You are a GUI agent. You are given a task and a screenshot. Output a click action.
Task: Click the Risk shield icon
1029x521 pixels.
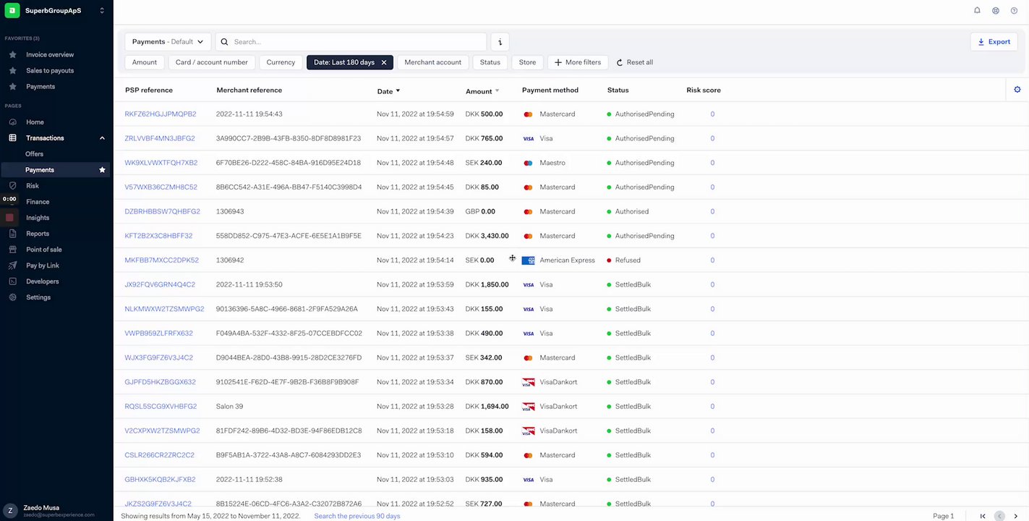coord(12,186)
